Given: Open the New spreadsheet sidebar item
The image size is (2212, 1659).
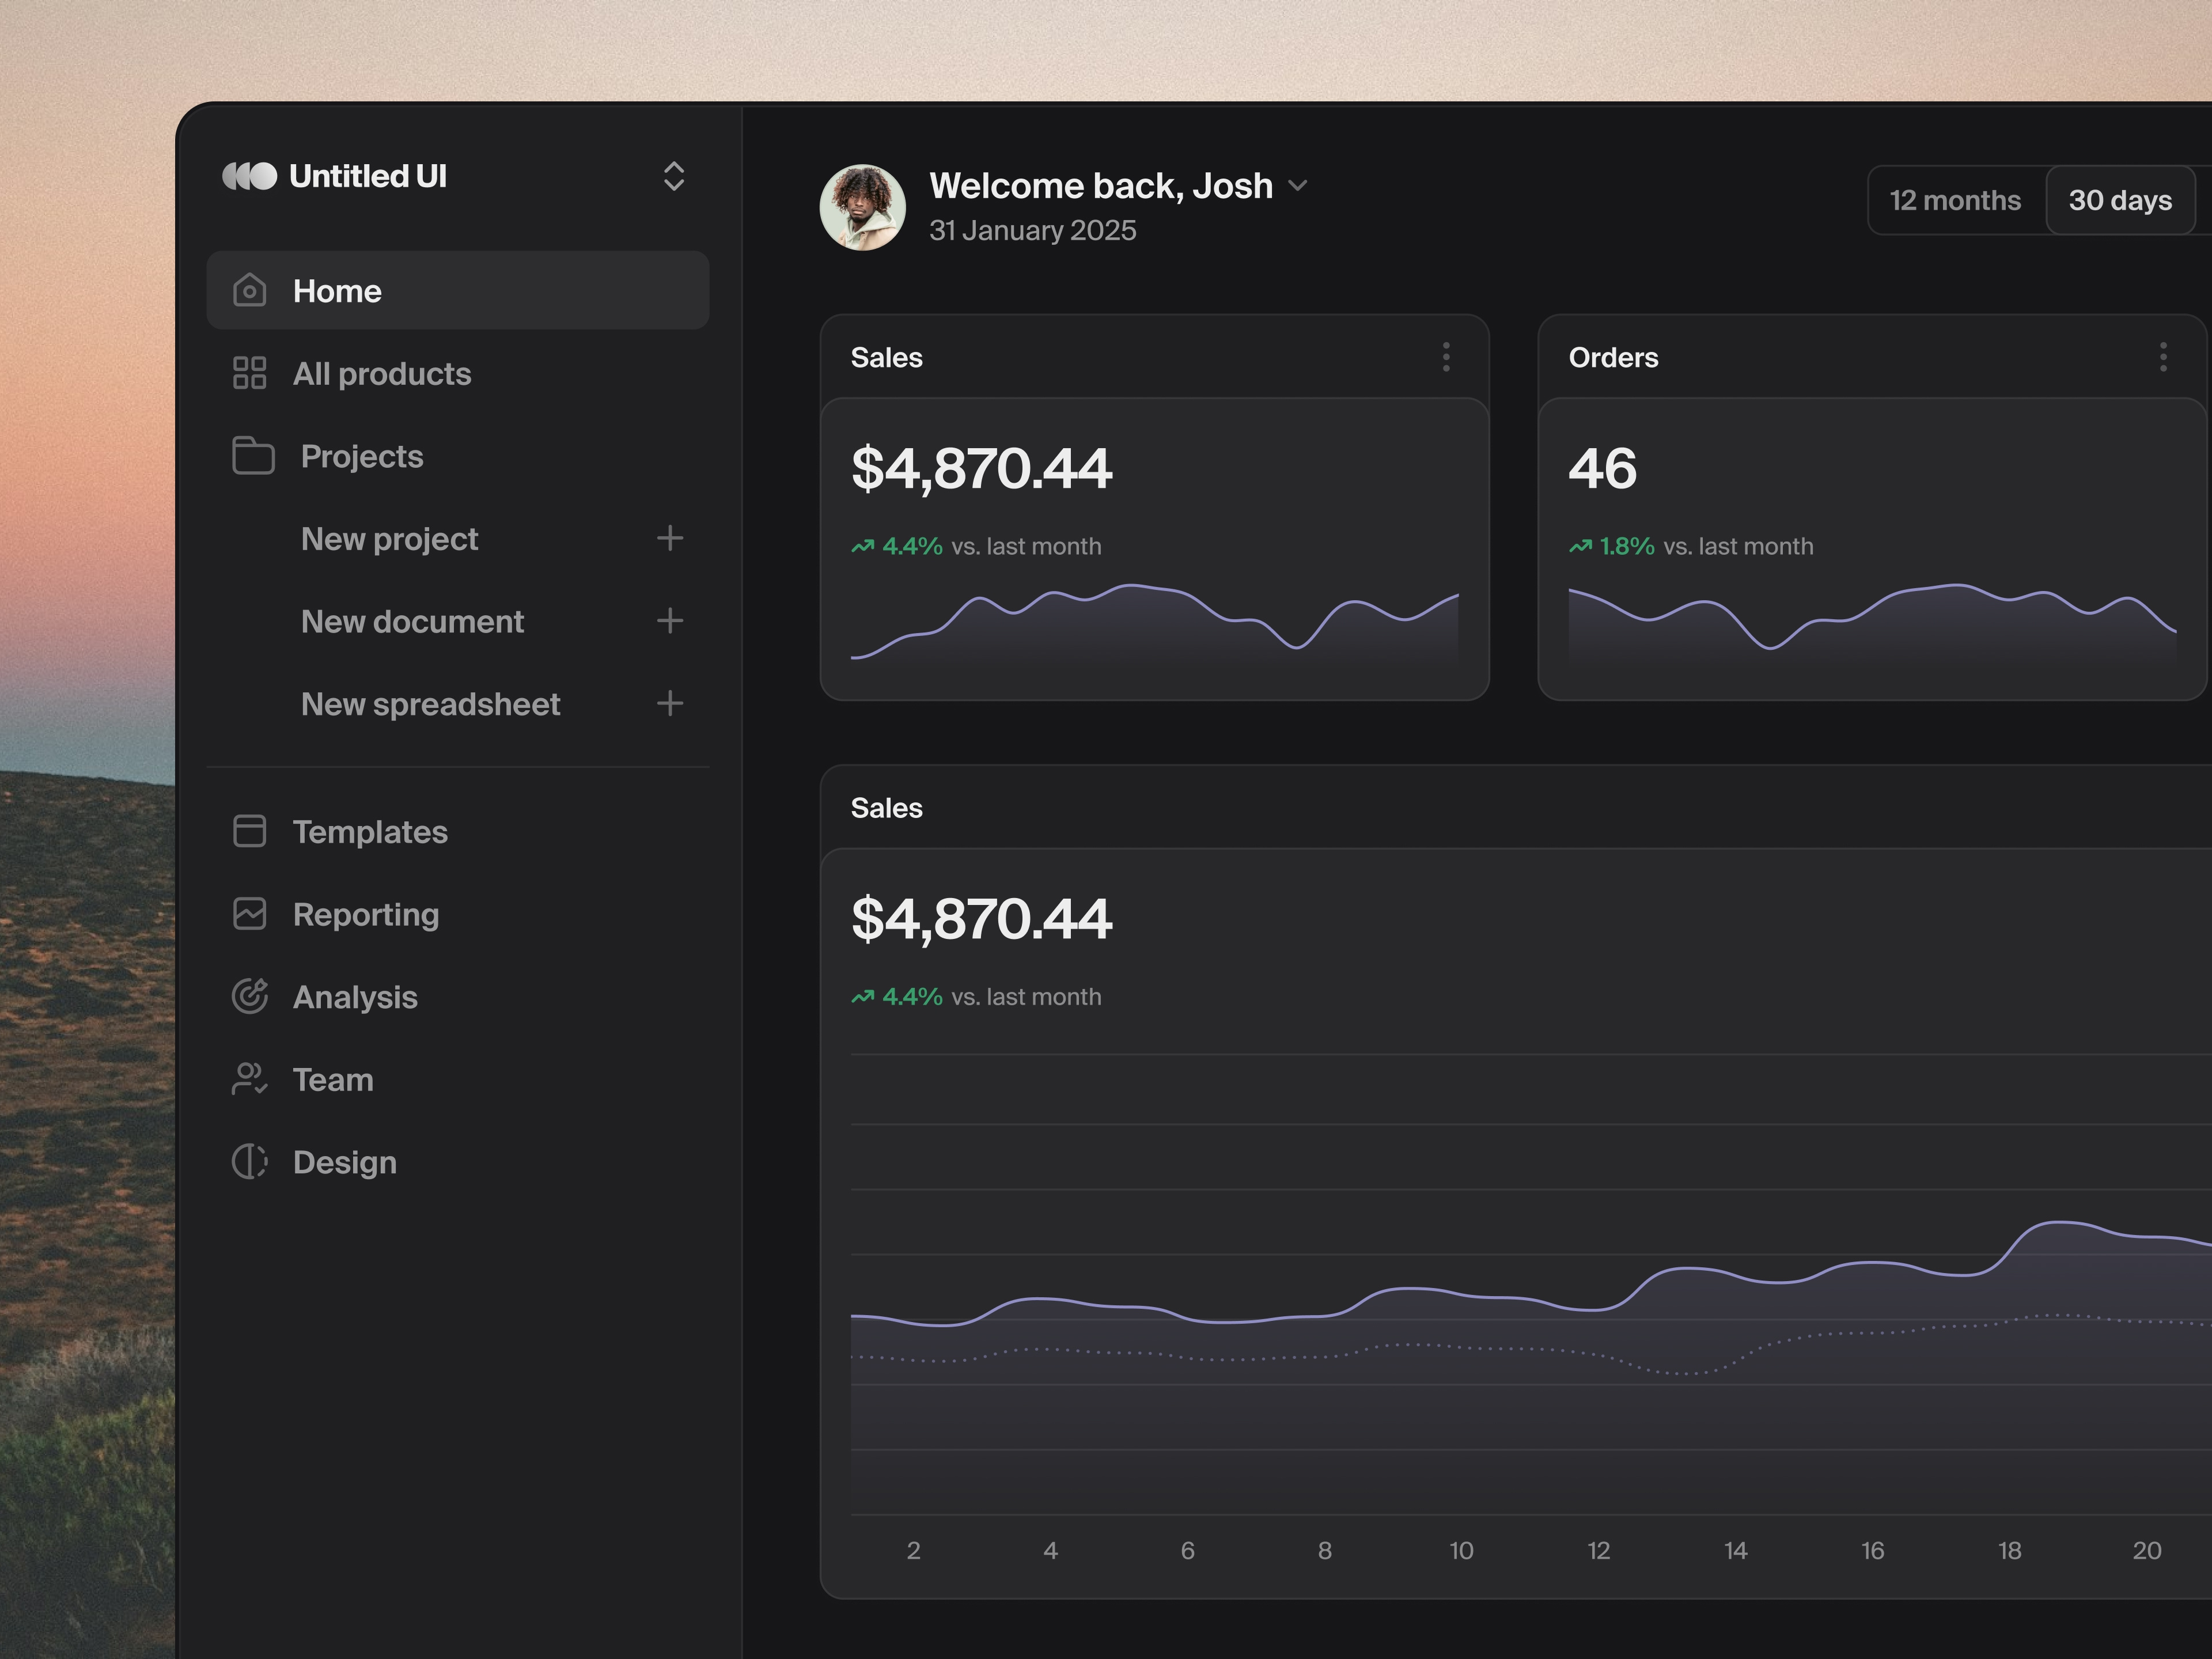Looking at the screenshot, I should (430, 704).
